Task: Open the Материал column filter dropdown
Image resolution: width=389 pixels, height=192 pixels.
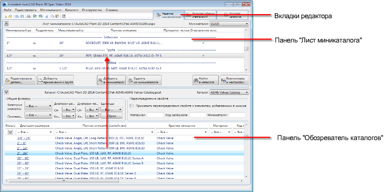Action: pos(220,132)
